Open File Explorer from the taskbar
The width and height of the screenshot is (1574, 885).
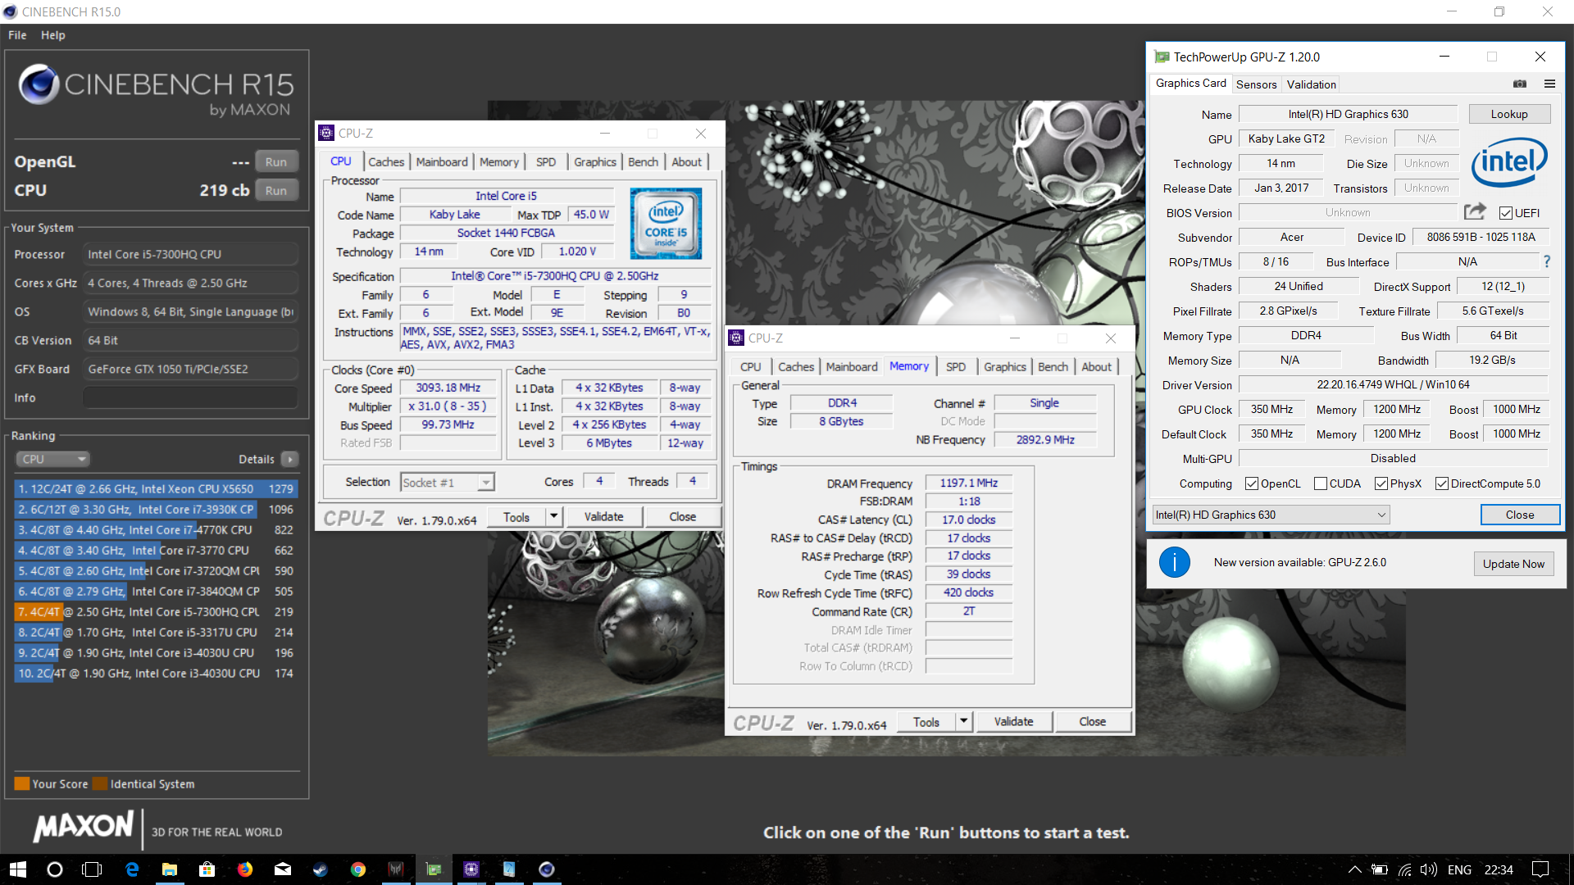click(170, 869)
